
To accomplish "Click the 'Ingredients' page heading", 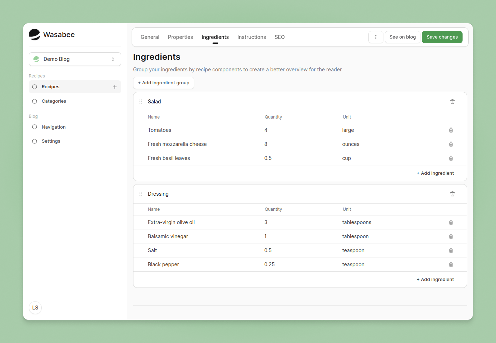I will coord(157,57).
